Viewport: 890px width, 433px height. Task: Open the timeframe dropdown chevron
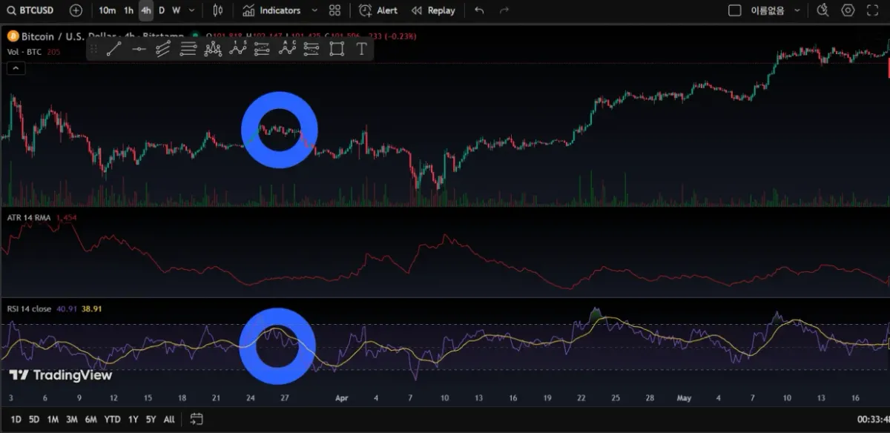(x=191, y=10)
